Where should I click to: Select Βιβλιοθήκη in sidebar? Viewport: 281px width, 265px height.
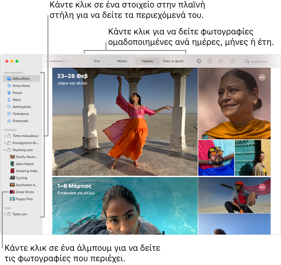pos(21,79)
